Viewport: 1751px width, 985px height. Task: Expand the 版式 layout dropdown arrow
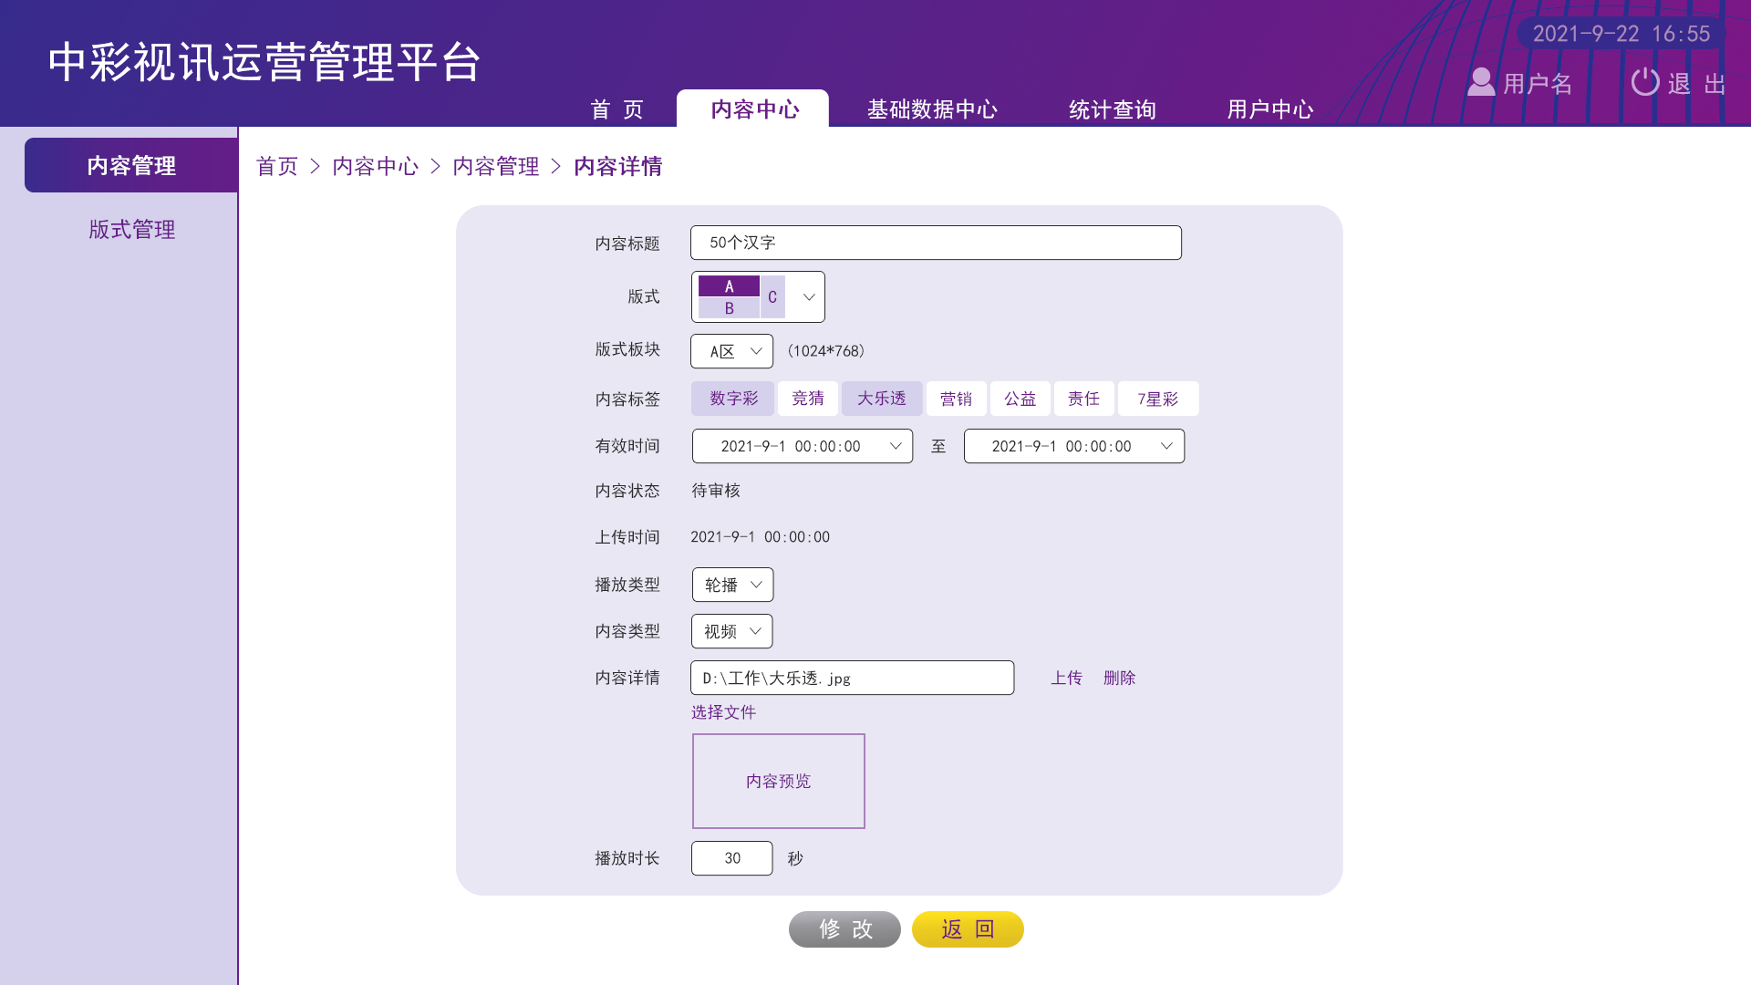[x=808, y=297]
